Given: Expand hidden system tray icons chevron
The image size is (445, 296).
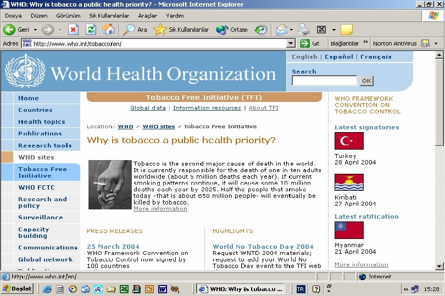Looking at the screenshot, I should click(x=406, y=289).
